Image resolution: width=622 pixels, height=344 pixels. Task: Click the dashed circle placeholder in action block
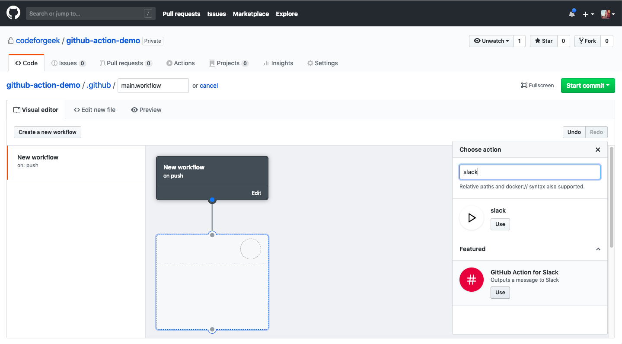(x=251, y=249)
